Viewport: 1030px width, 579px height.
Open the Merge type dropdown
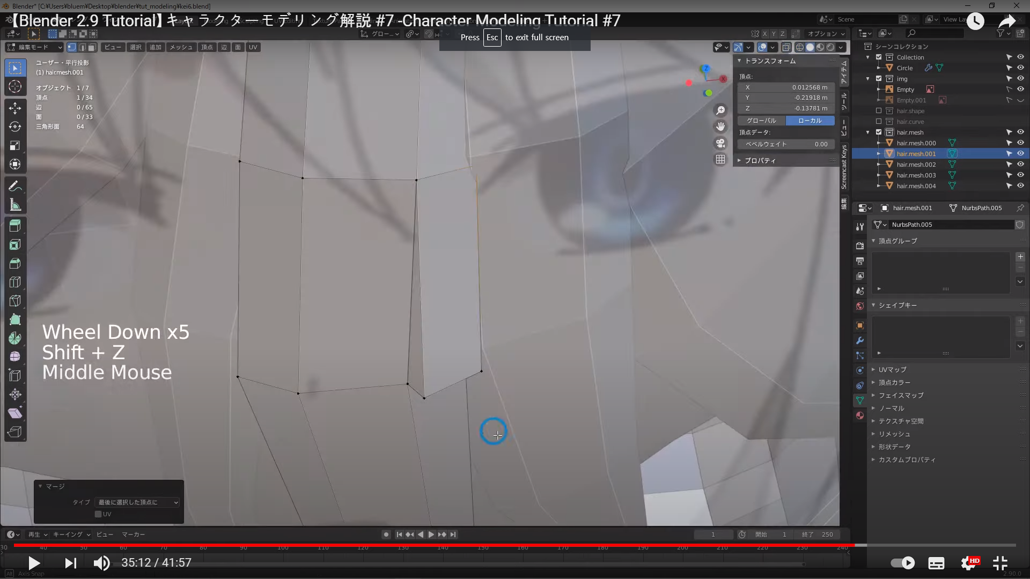137,502
